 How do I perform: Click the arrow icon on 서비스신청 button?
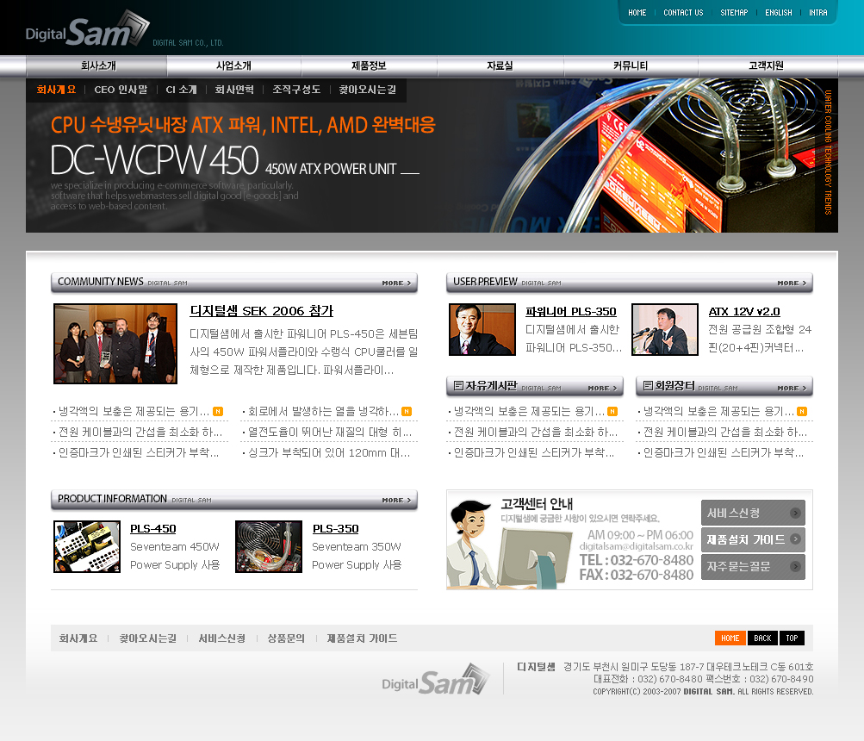(794, 513)
